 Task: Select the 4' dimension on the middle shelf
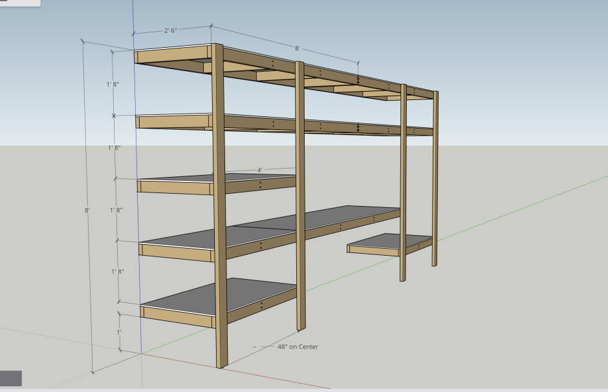point(260,170)
